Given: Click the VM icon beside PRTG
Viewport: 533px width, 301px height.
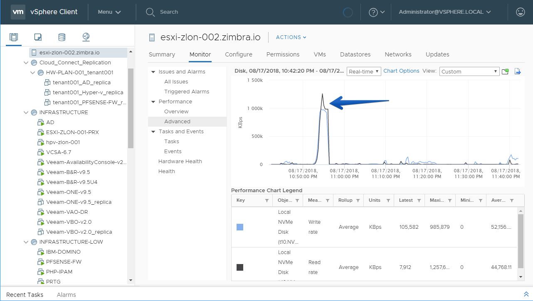Looking at the screenshot, I should click(41, 282).
